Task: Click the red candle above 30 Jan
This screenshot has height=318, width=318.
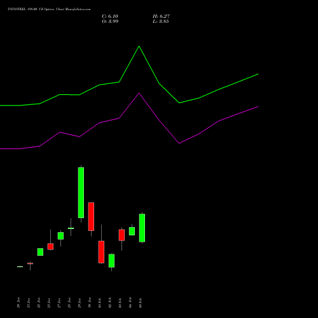Action: [x=91, y=216]
